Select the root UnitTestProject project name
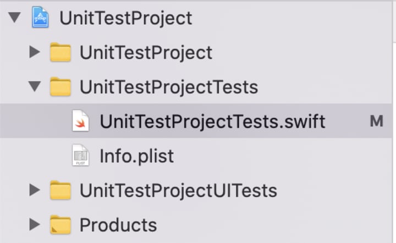The width and height of the screenshot is (396, 243). (125, 18)
